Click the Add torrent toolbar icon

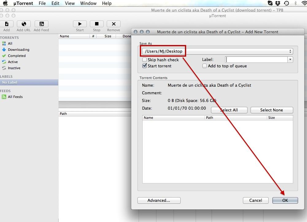[6, 24]
